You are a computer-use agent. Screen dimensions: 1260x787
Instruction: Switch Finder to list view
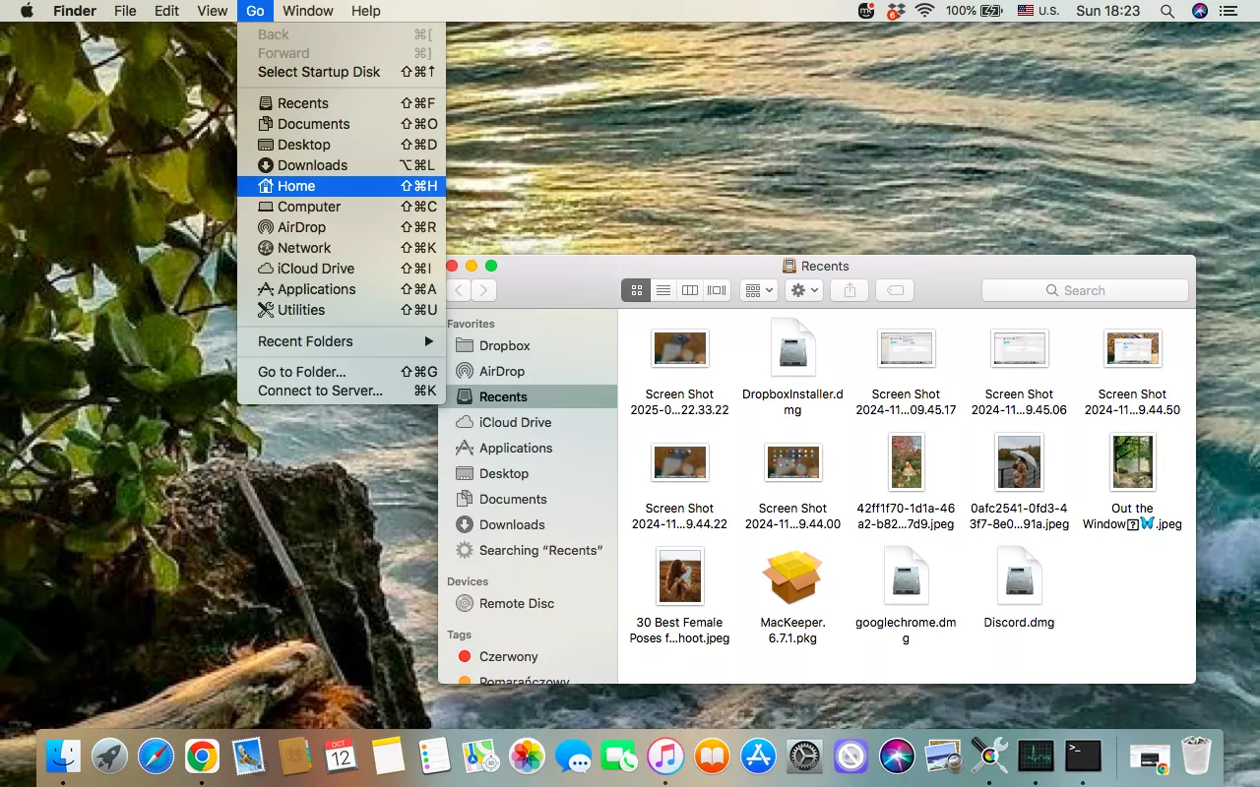pyautogui.click(x=663, y=290)
